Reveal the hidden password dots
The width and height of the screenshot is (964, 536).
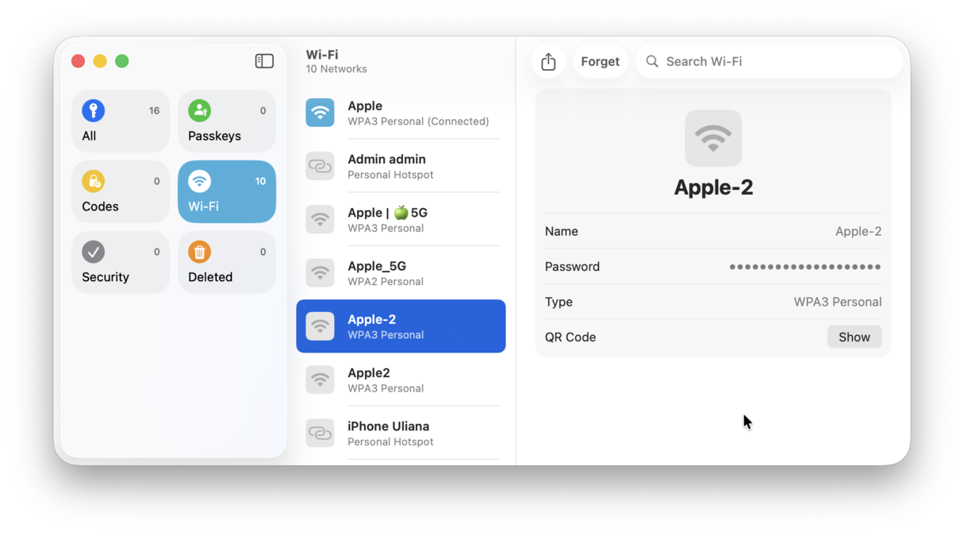805,267
